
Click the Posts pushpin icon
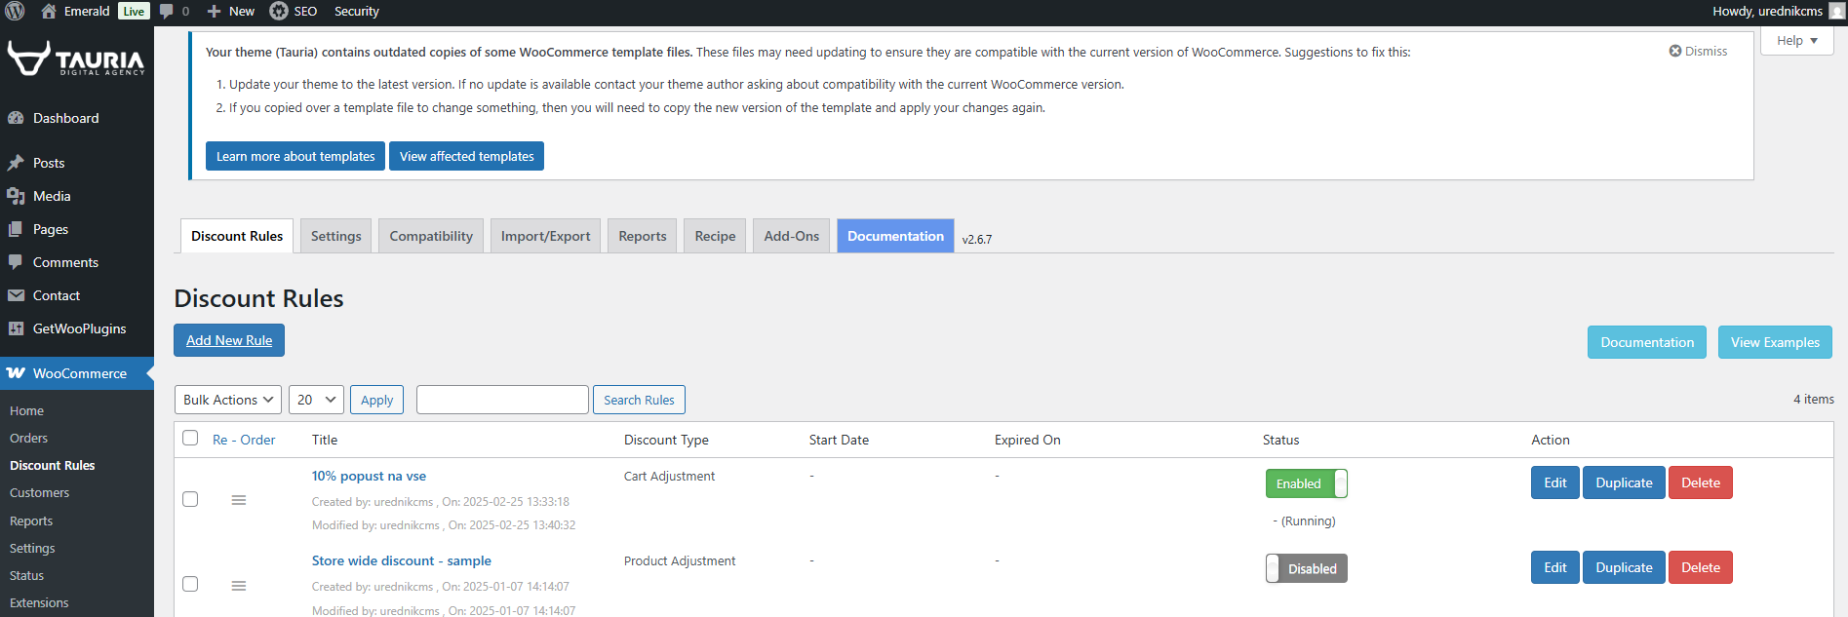click(x=16, y=163)
